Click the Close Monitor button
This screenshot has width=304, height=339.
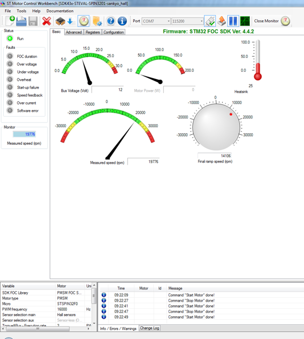(272, 21)
